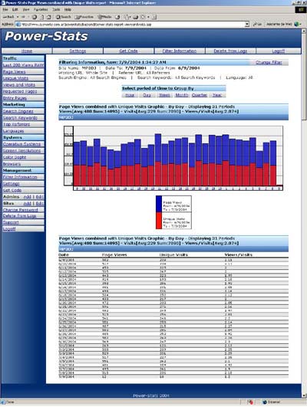Open Entry Pages sidebar link
This screenshot has width=307, height=407.
pyautogui.click(x=15, y=98)
